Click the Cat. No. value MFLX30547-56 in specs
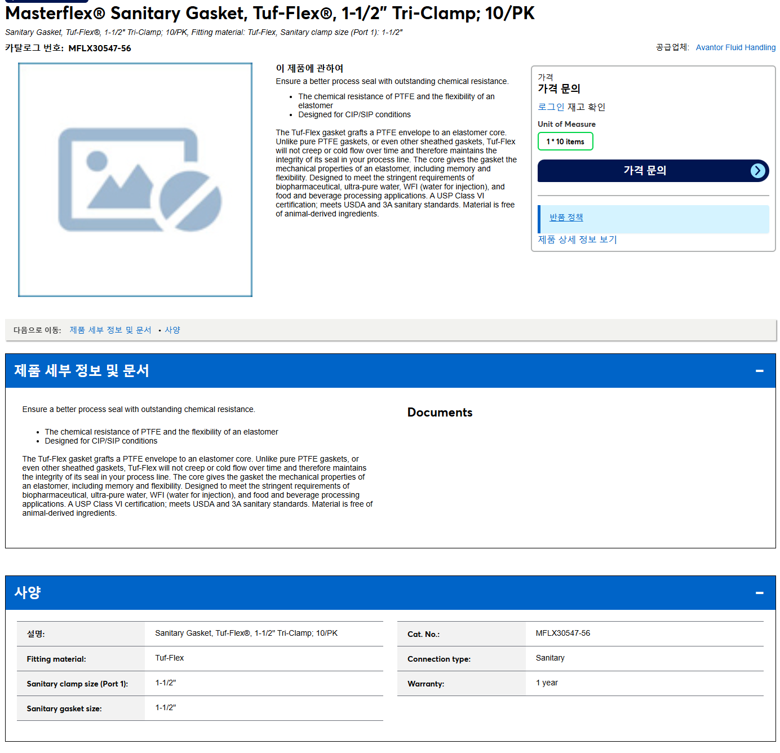The image size is (780, 753). pyautogui.click(x=563, y=633)
